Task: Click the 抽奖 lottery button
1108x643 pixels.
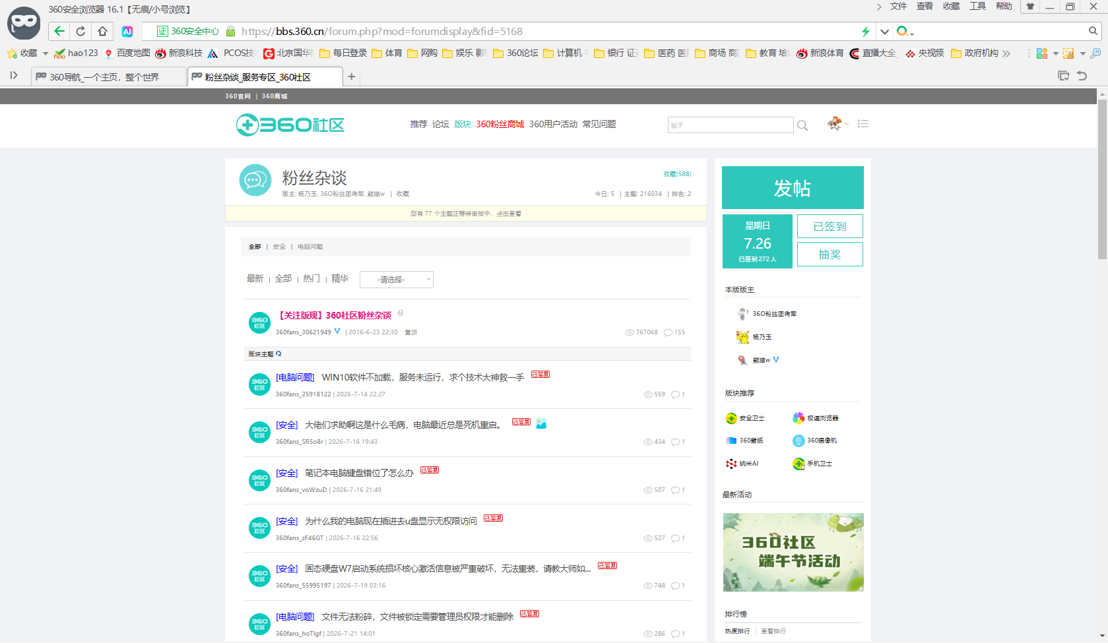Action: pyautogui.click(x=830, y=255)
